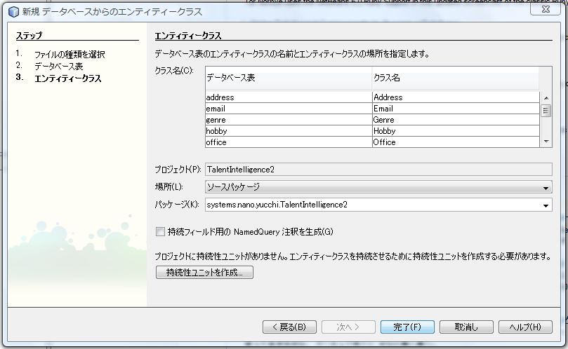The width and height of the screenshot is (568, 349).
Task: Select the データベース表 column header
Action: click(x=288, y=78)
